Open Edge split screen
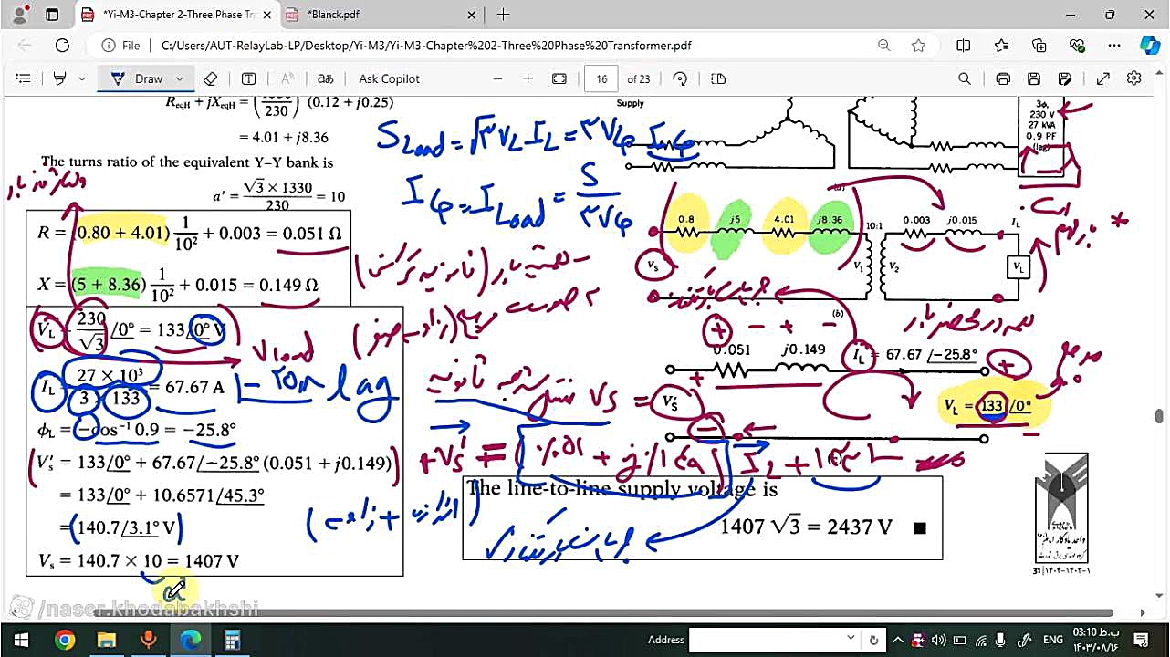The width and height of the screenshot is (1170, 657). [964, 46]
